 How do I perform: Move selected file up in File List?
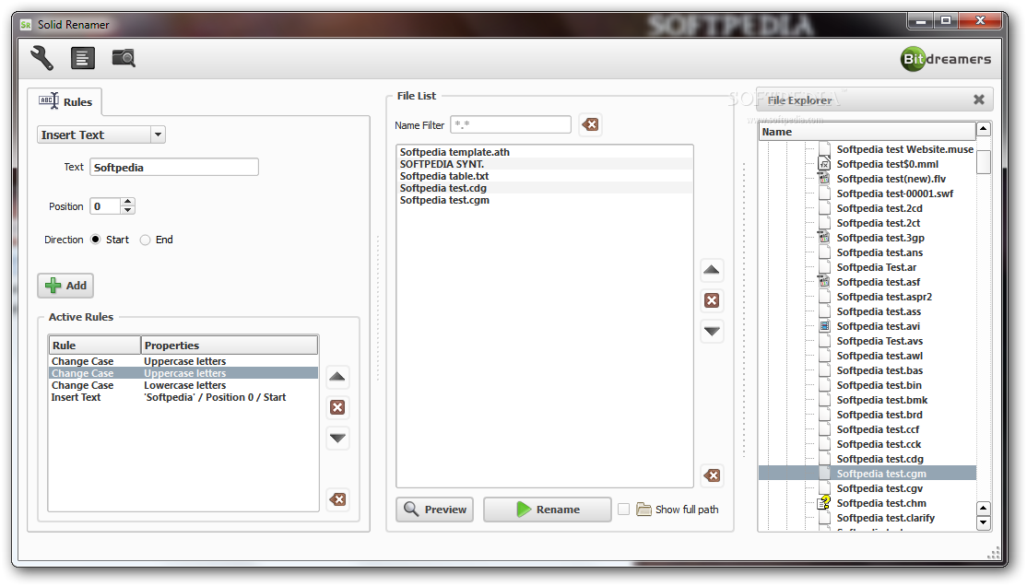click(x=712, y=270)
